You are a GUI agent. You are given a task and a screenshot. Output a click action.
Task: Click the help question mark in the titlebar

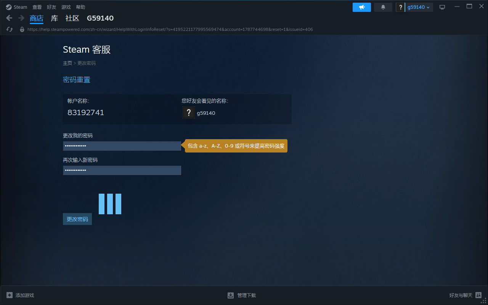[x=400, y=7]
